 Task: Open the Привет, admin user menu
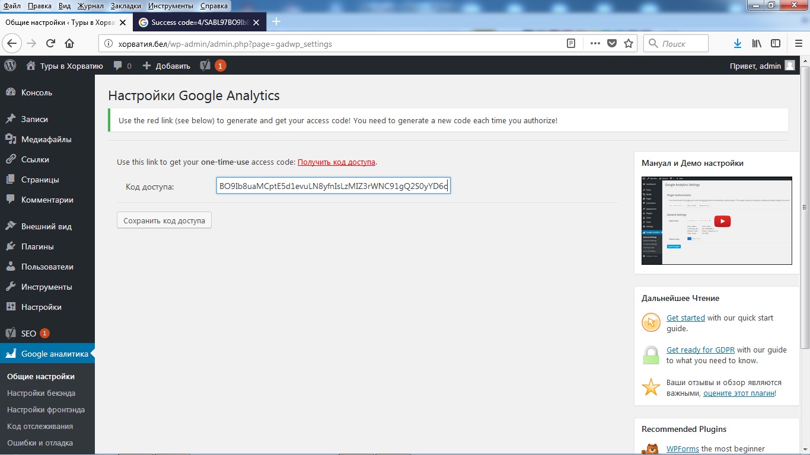[x=761, y=66]
